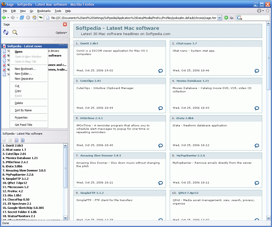Click the Firefox throbber activity icon

coord(268,11)
